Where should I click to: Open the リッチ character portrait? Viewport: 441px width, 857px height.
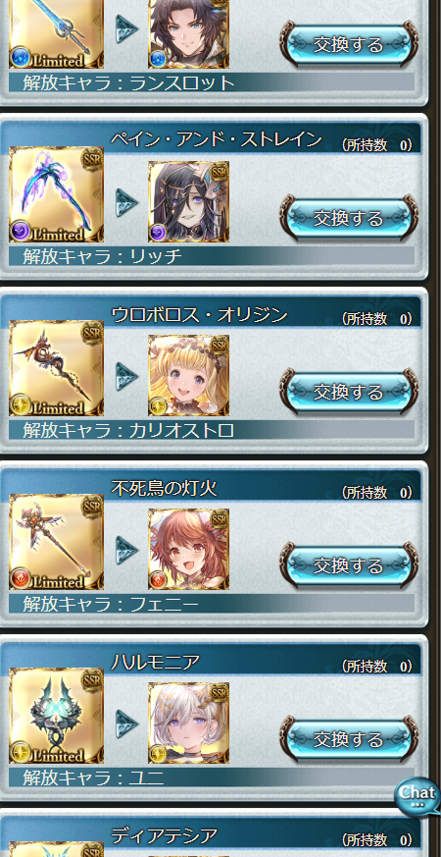coord(189,201)
